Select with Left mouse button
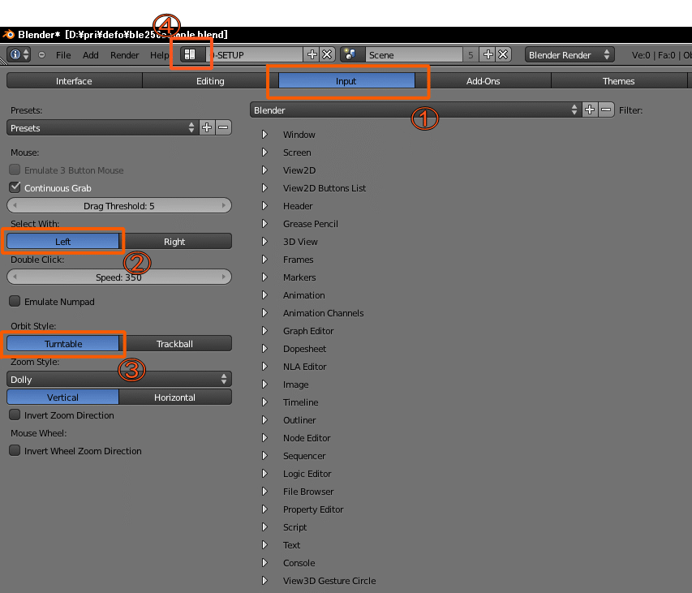This screenshot has height=593, width=692. 62,242
